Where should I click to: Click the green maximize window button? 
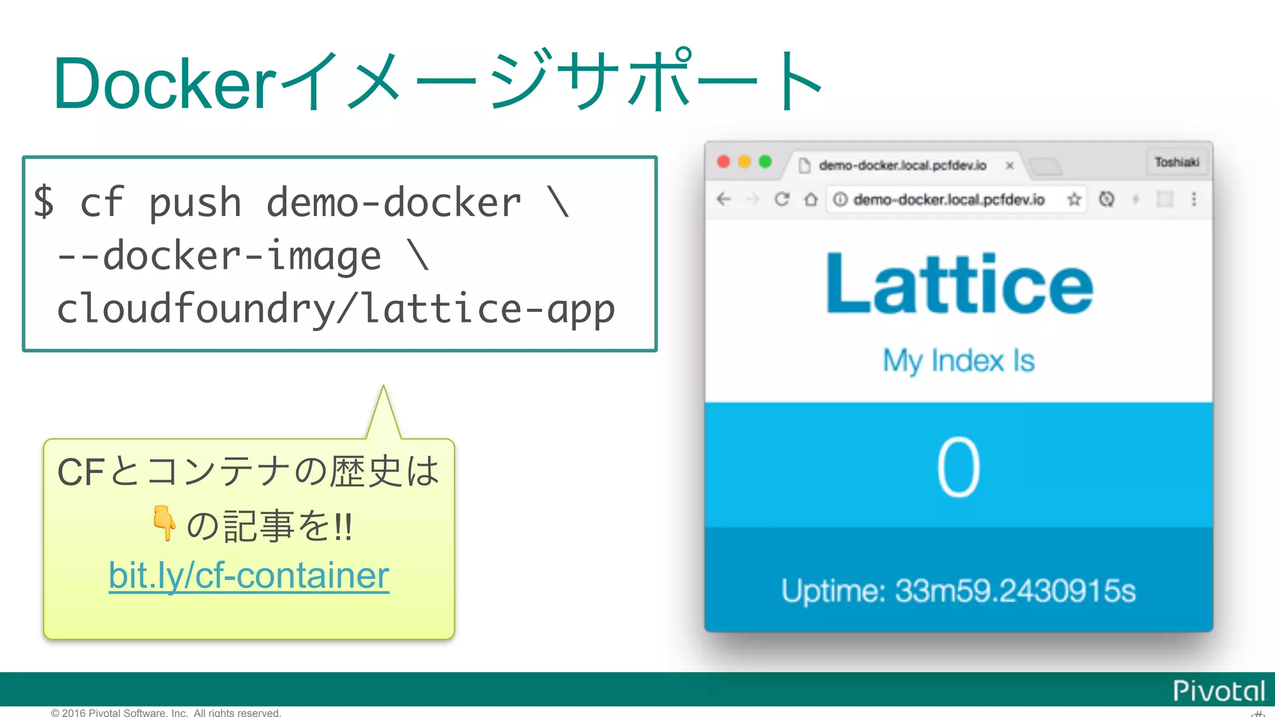click(765, 162)
